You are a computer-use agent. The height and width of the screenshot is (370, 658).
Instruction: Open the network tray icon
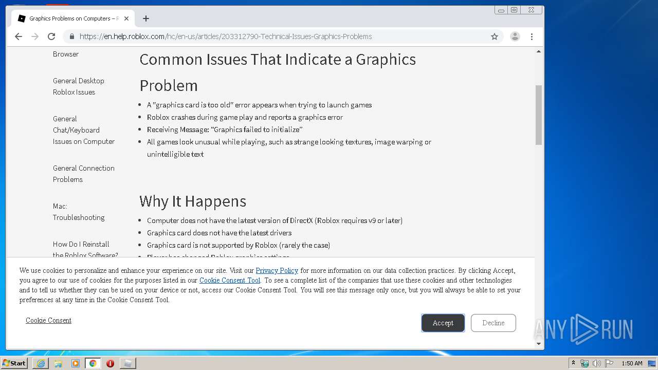coord(584,363)
